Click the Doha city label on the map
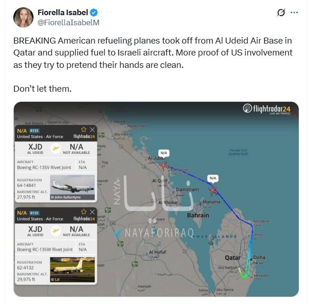This screenshot has height=304, width=318. click(x=259, y=258)
